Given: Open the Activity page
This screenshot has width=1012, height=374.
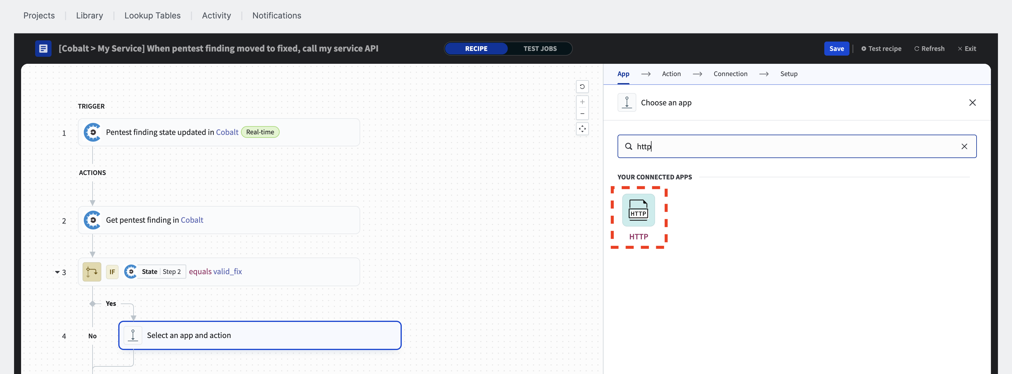Looking at the screenshot, I should click(216, 16).
